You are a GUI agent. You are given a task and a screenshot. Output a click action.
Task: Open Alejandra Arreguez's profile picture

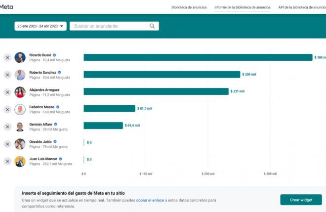(20, 92)
